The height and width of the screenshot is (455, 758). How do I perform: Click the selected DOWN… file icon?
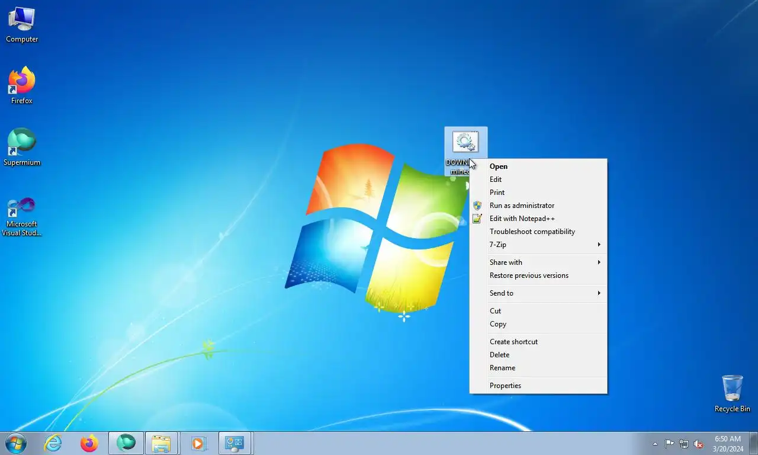[465, 142]
